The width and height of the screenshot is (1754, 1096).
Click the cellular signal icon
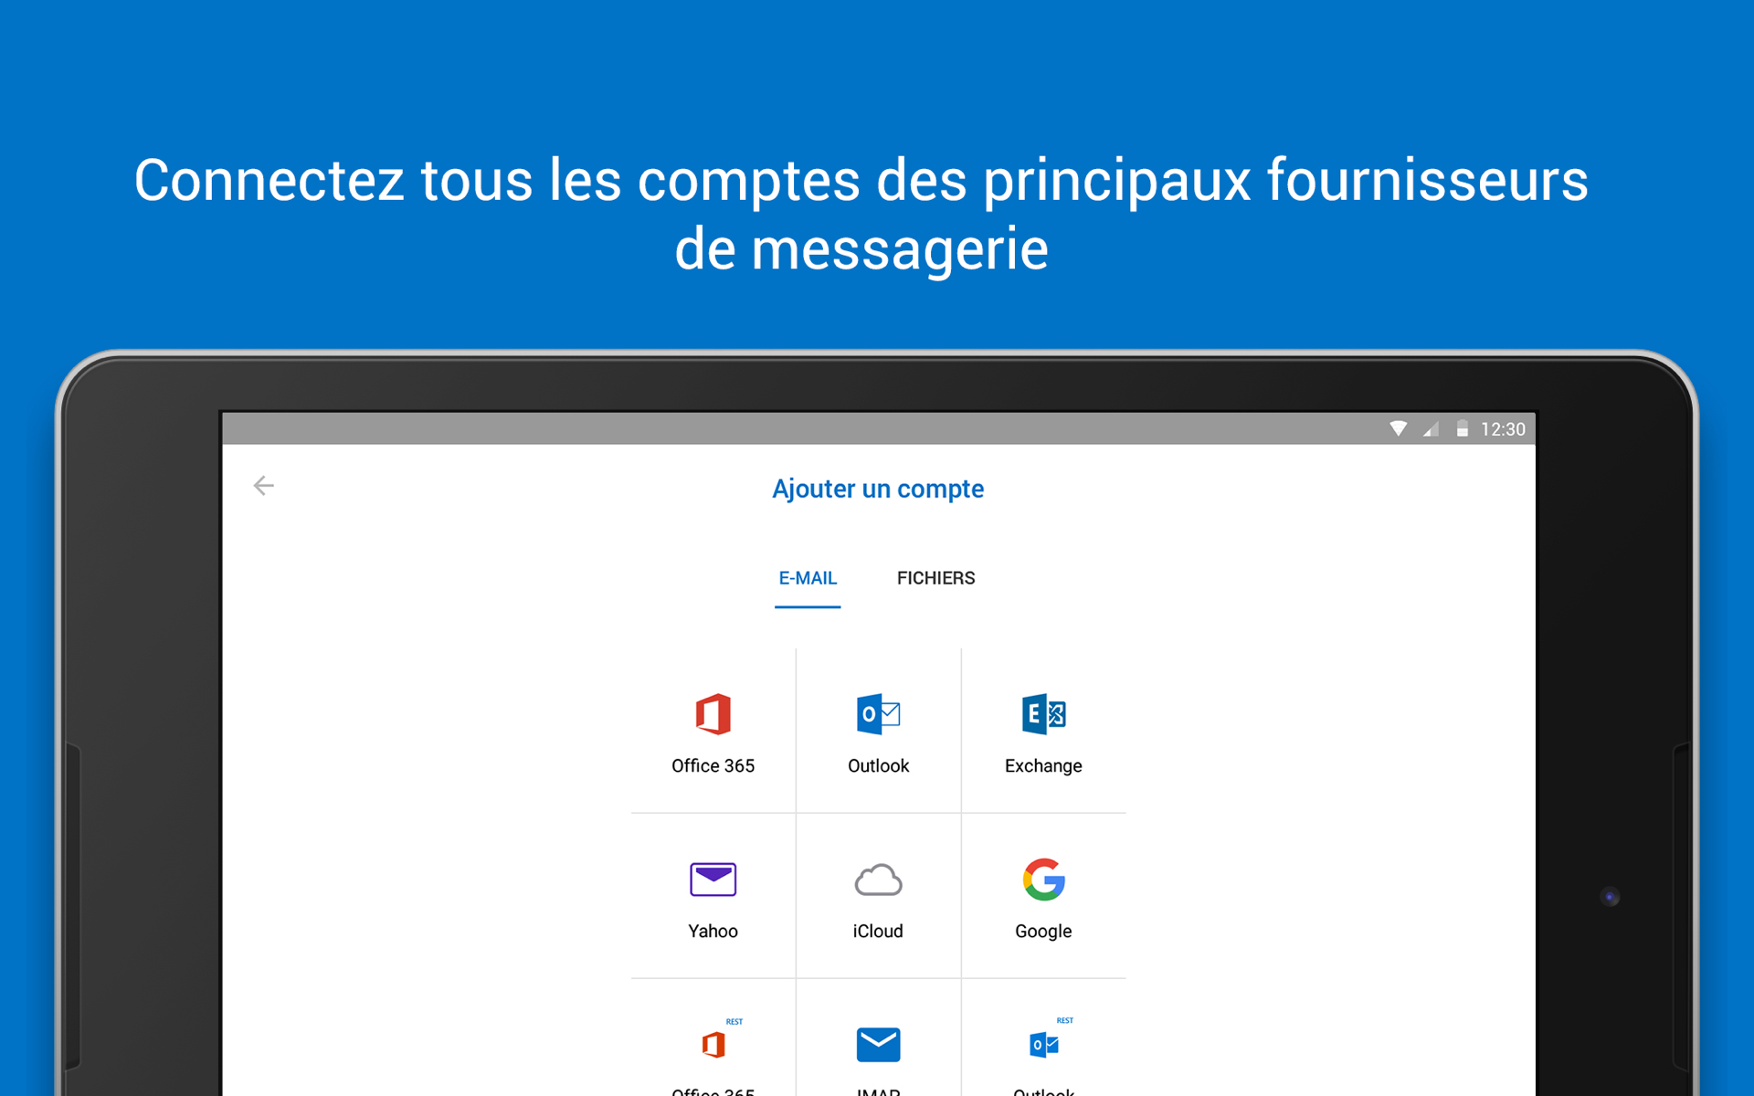pyautogui.click(x=1431, y=428)
